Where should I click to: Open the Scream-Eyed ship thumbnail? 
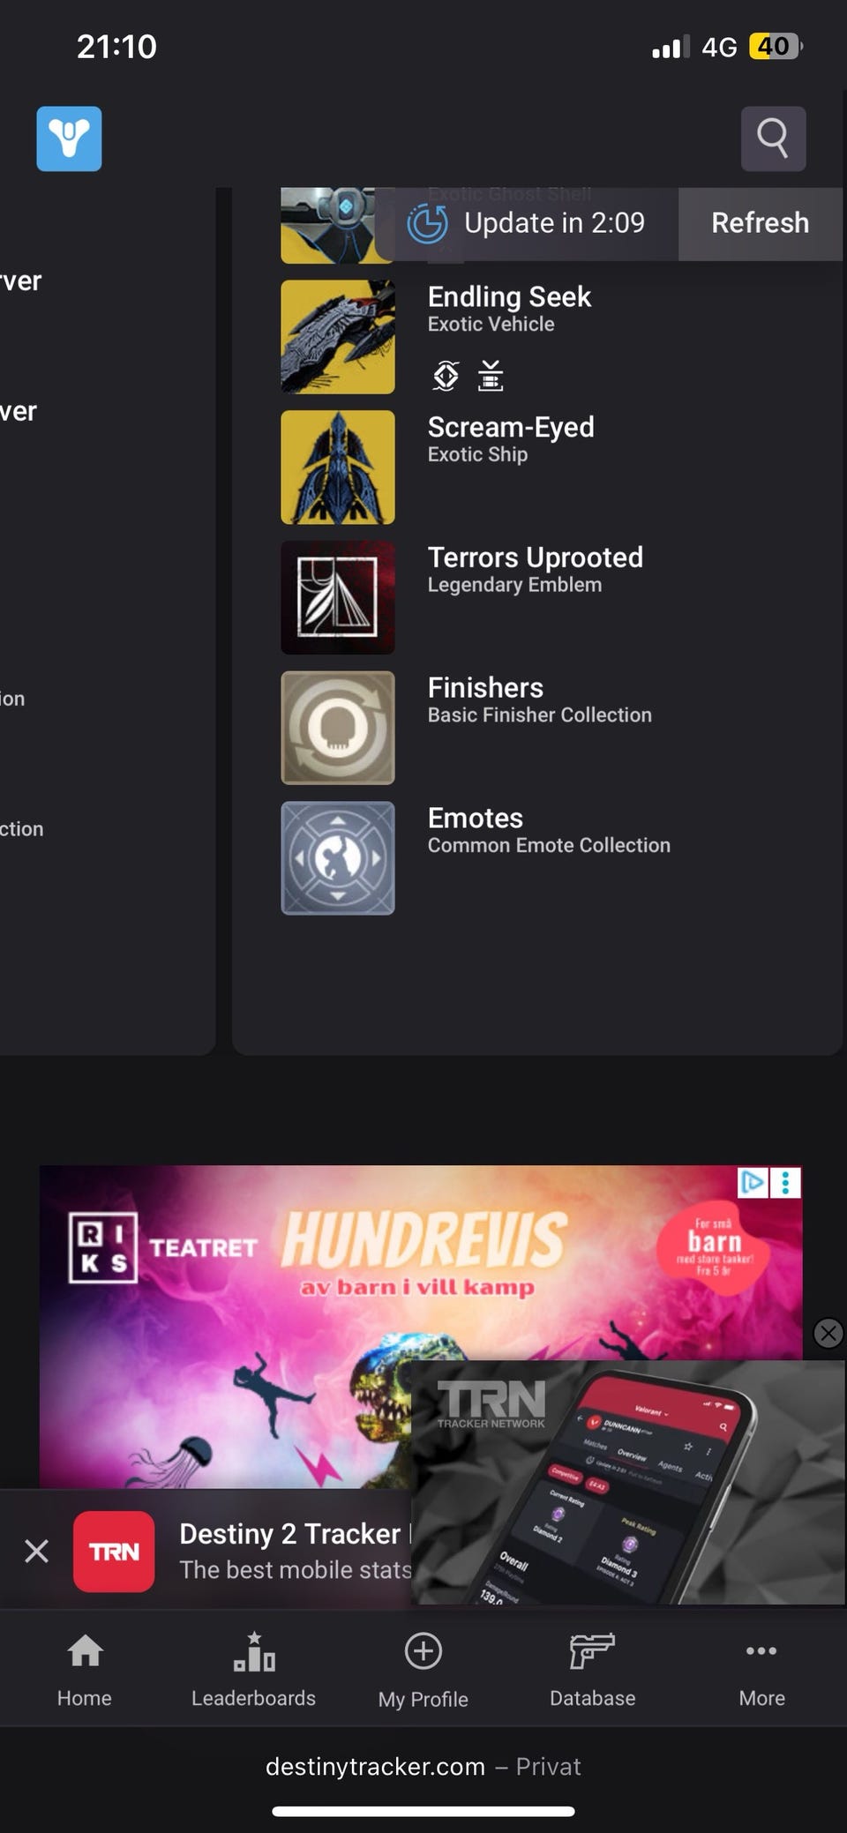338,468
